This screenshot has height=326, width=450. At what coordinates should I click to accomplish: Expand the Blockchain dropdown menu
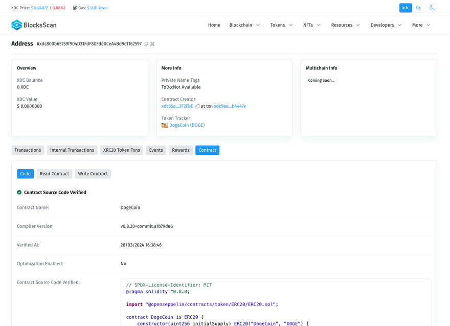pyautogui.click(x=244, y=25)
